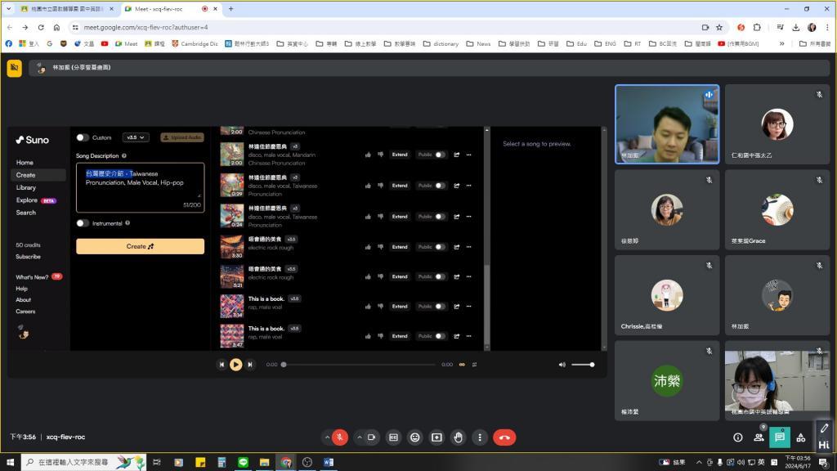The image size is (837, 471).
Task: Raise hand in the Meet toolbar
Action: (458, 437)
